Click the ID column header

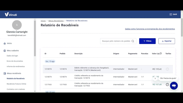(45, 54)
